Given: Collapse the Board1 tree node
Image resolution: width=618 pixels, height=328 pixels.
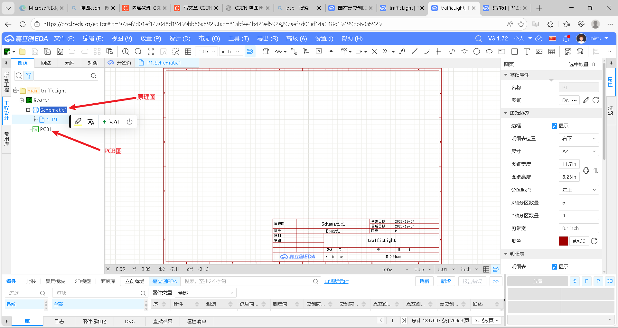Looking at the screenshot, I should (22, 100).
